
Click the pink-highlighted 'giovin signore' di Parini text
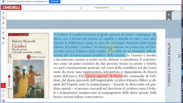104,76
